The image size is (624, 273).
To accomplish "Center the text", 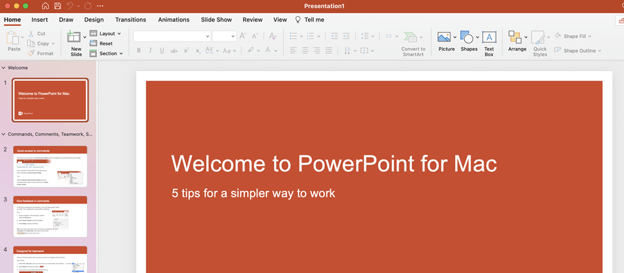I will [305, 51].
